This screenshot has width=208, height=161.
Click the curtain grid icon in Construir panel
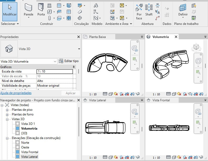[x=69, y=12]
